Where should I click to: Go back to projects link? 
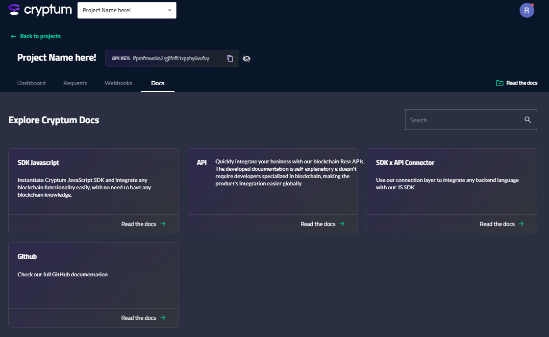pos(40,36)
